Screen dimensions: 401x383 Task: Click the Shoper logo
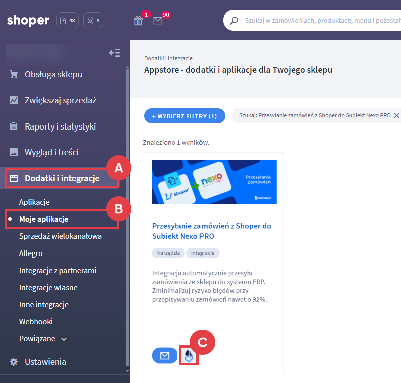(x=28, y=21)
